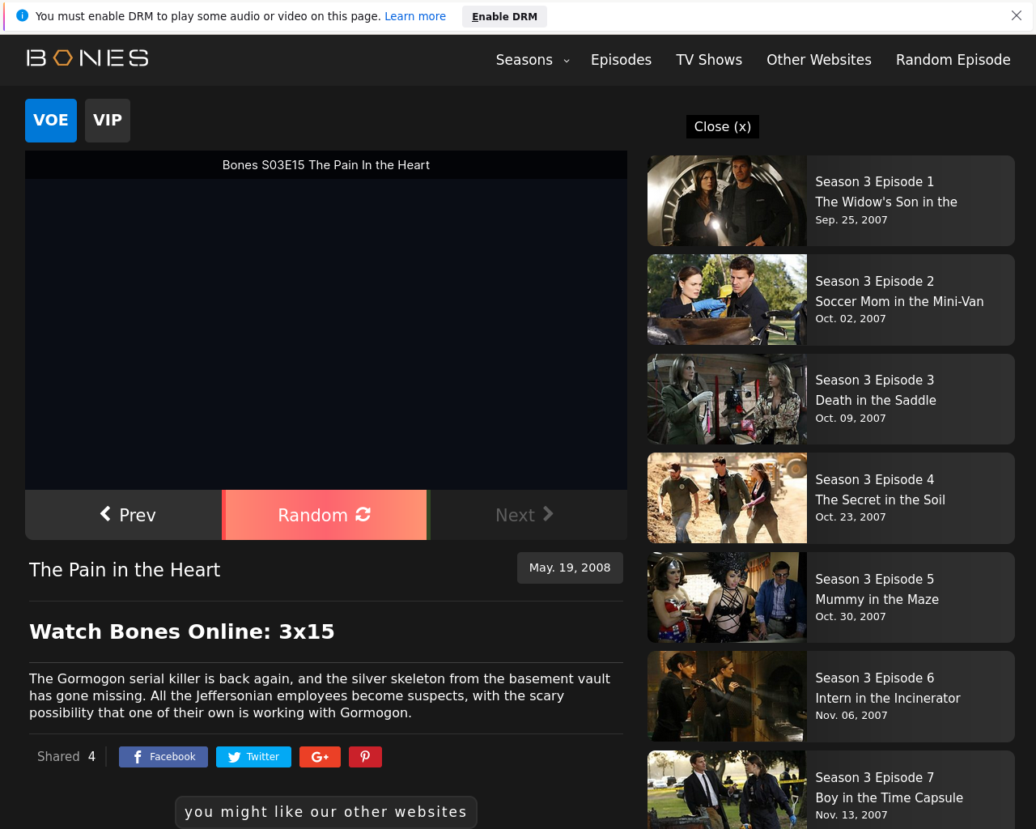Share via the Pinterest icon
This screenshot has width=1036, height=829.
[365, 757]
